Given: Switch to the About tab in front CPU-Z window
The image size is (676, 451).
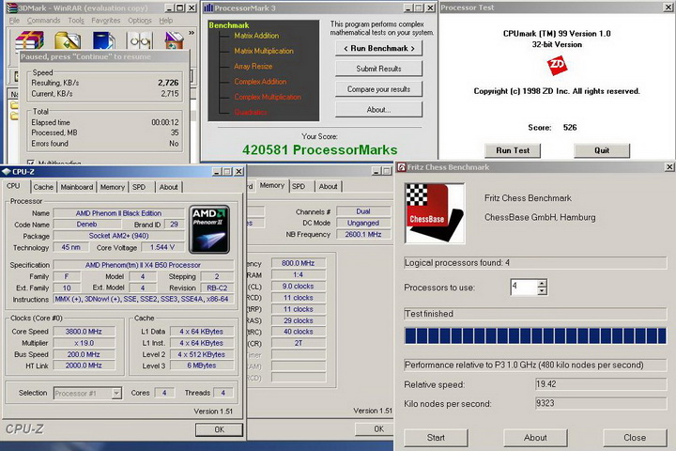Looking at the screenshot, I should (169, 187).
